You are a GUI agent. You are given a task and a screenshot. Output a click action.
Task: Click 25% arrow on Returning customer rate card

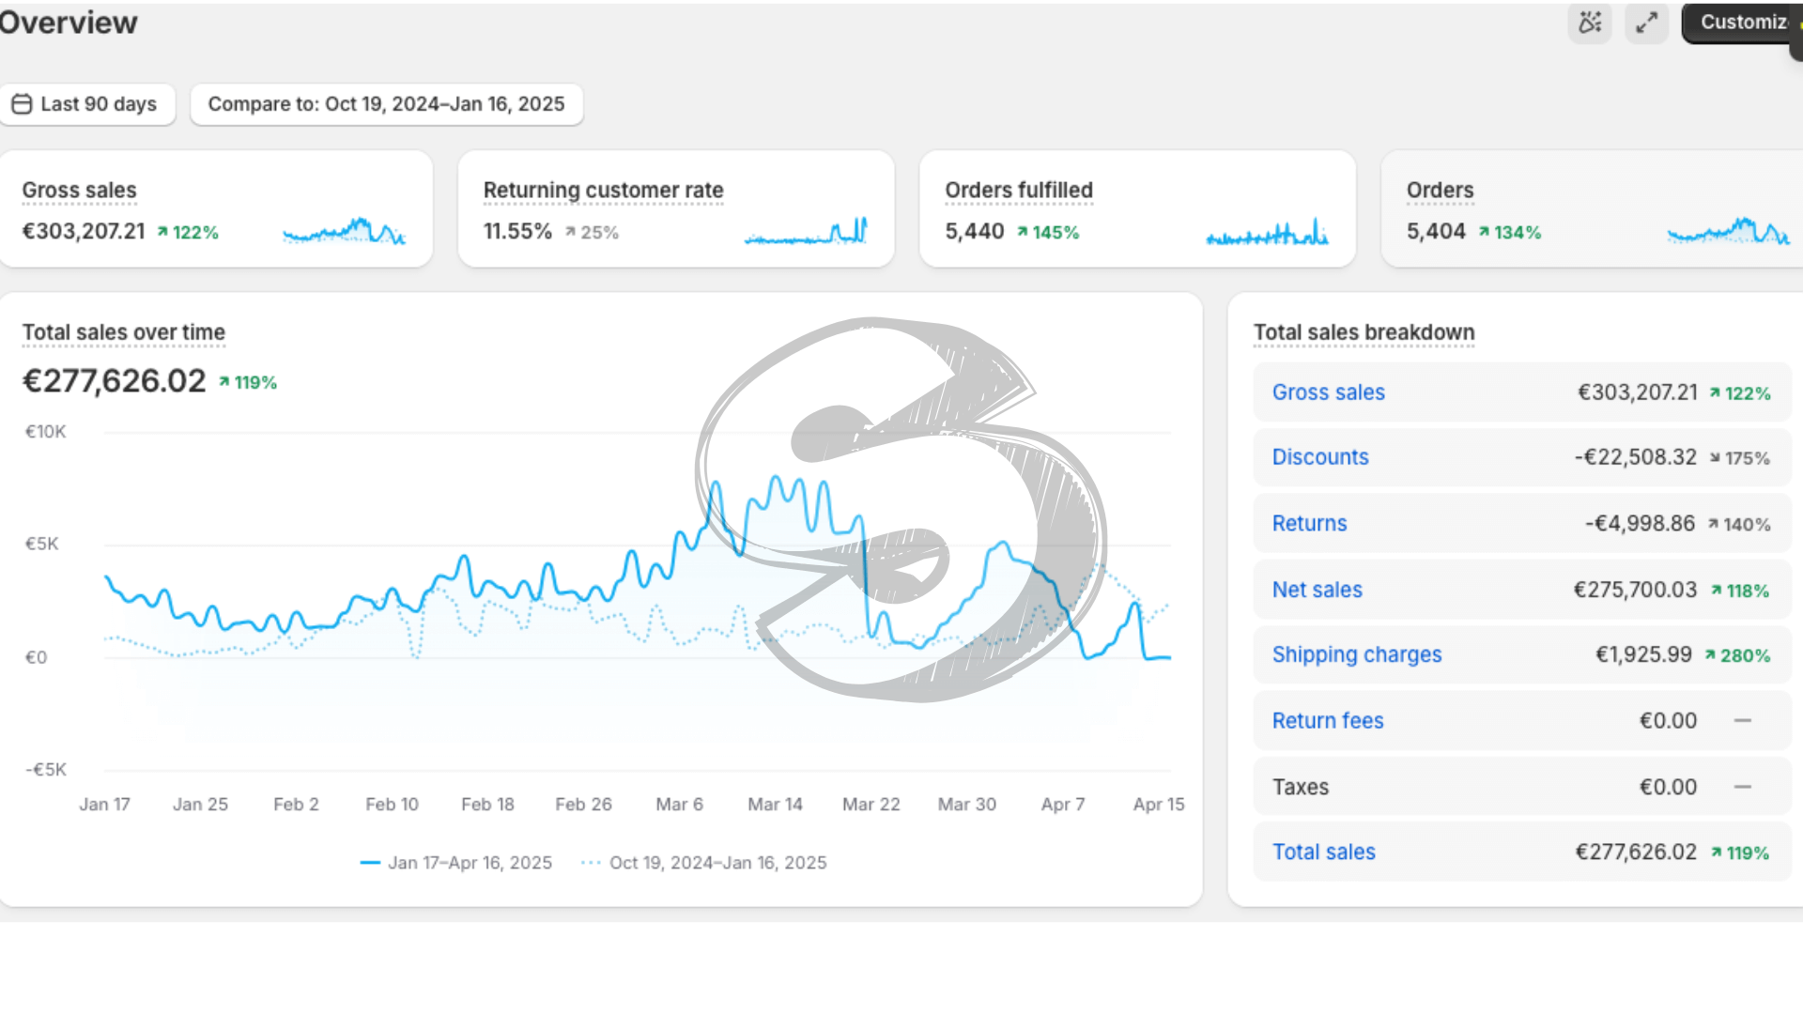pyautogui.click(x=592, y=232)
